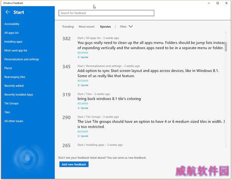Minimize the Windows Feedback window
Image resolution: width=232 pixels, height=180 pixels.
tap(209, 3)
